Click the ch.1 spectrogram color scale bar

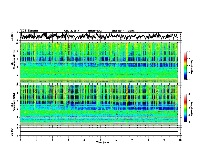click(186, 66)
